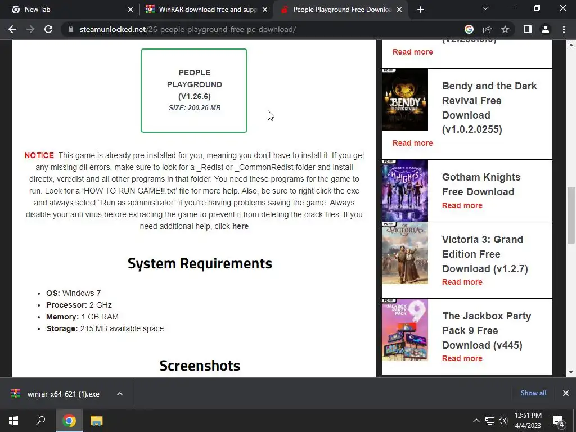The height and width of the screenshot is (432, 576).
Task: Click 'Storage: 215 MB available space' text
Action: (x=105, y=328)
